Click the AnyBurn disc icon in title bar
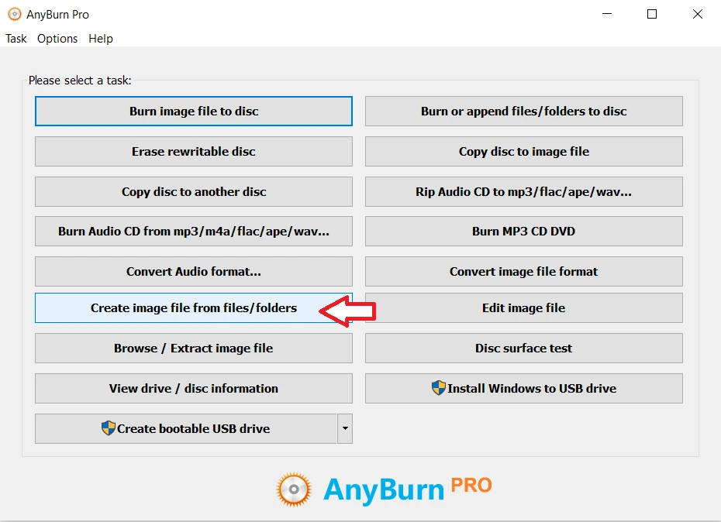 pos(14,14)
